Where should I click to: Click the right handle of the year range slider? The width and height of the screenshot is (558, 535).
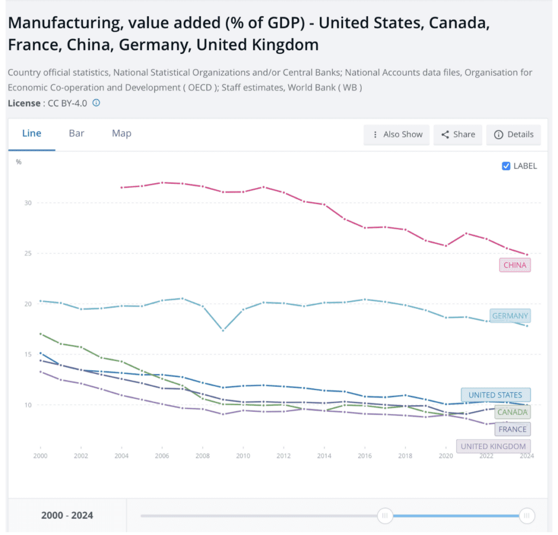click(x=526, y=515)
